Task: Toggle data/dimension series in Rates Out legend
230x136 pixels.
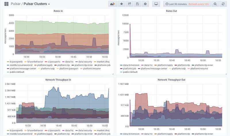Action: pos(132,65)
